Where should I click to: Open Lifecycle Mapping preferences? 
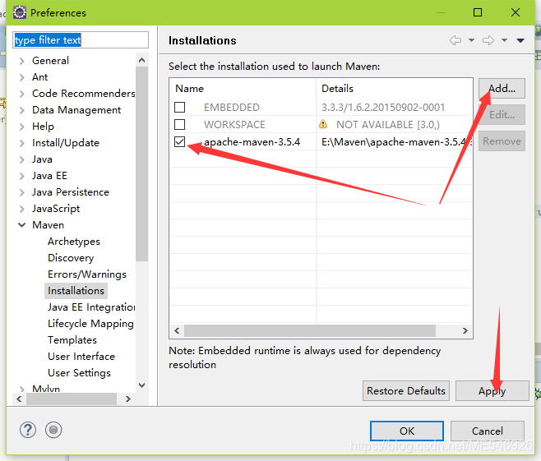tap(90, 324)
